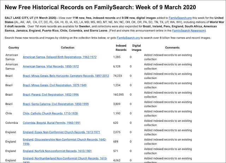Click the SALT LAKE CITY, UT dateline text

(30, 18)
